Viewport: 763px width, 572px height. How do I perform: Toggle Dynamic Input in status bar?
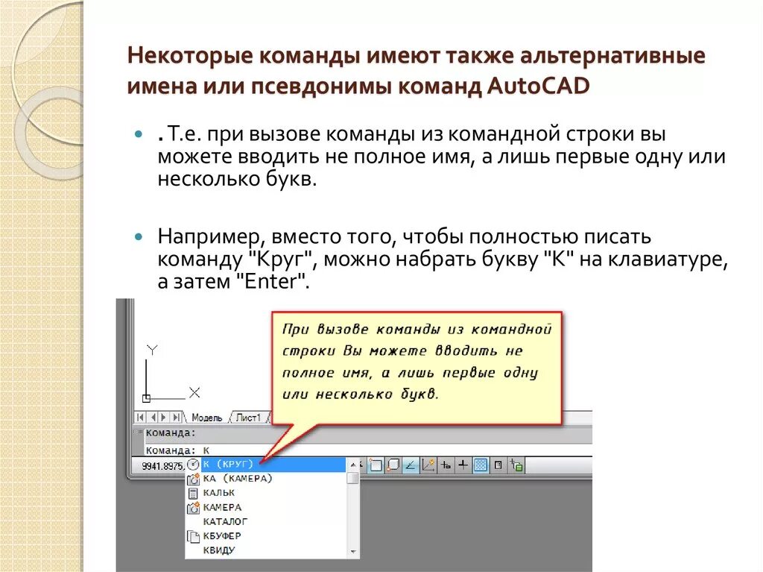[446, 465]
